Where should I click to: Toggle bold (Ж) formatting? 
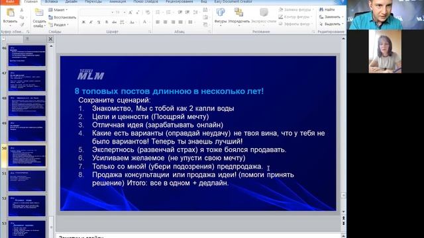point(83,22)
